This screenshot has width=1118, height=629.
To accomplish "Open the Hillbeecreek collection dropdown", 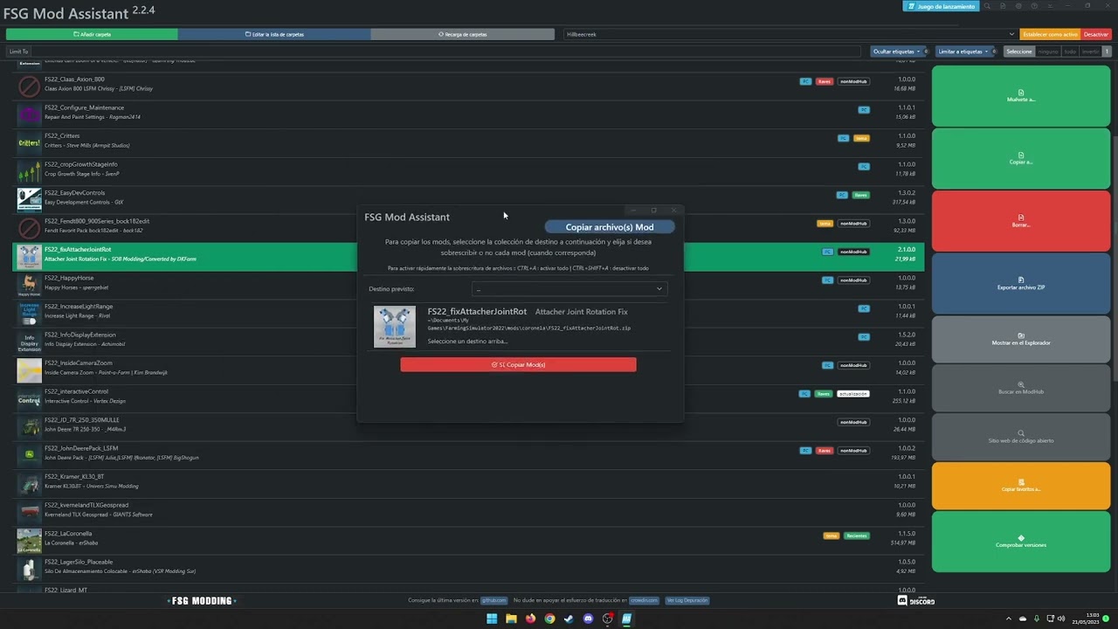I will 790,34.
